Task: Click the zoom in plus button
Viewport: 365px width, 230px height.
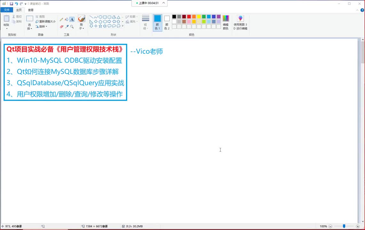Action: 358,226
